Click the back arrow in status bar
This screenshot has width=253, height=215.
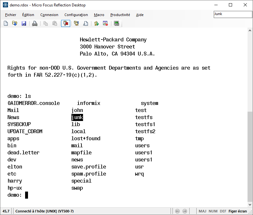(x=177, y=211)
